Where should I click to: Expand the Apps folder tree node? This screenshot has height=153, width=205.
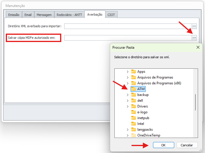pyautogui.click(x=127, y=72)
